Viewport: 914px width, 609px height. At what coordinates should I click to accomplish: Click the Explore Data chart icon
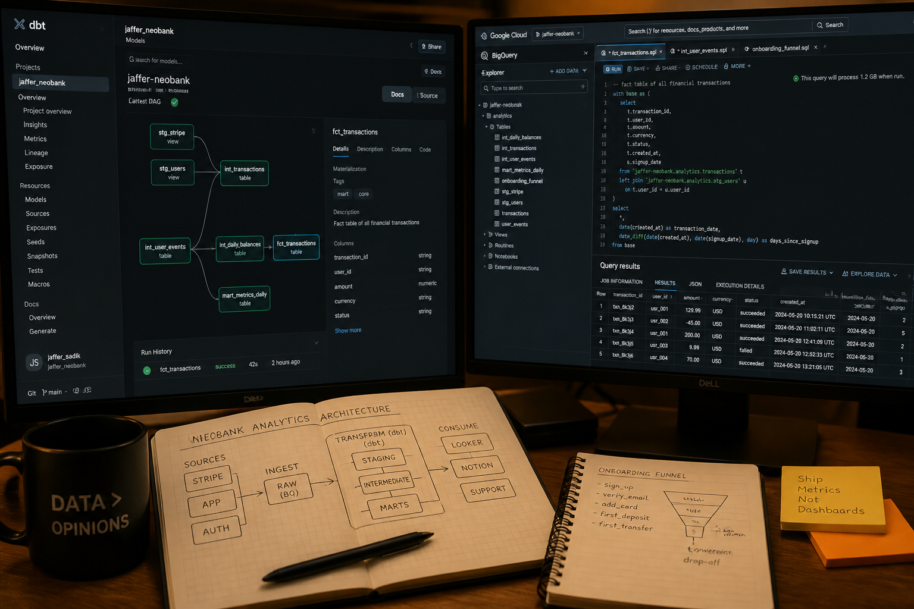(x=845, y=274)
